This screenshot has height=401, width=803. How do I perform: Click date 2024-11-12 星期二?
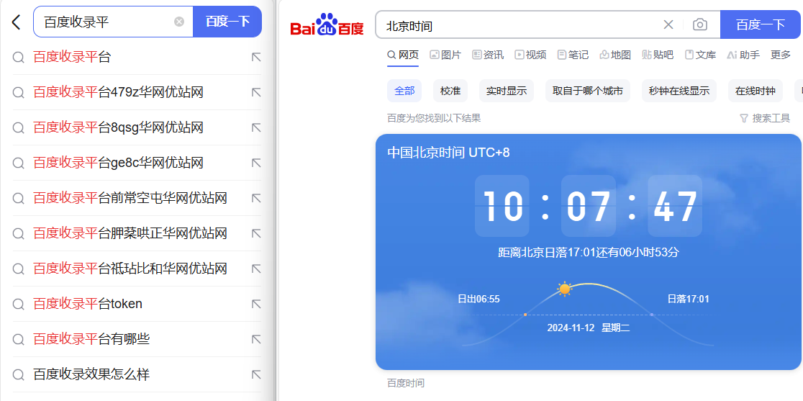(x=589, y=328)
